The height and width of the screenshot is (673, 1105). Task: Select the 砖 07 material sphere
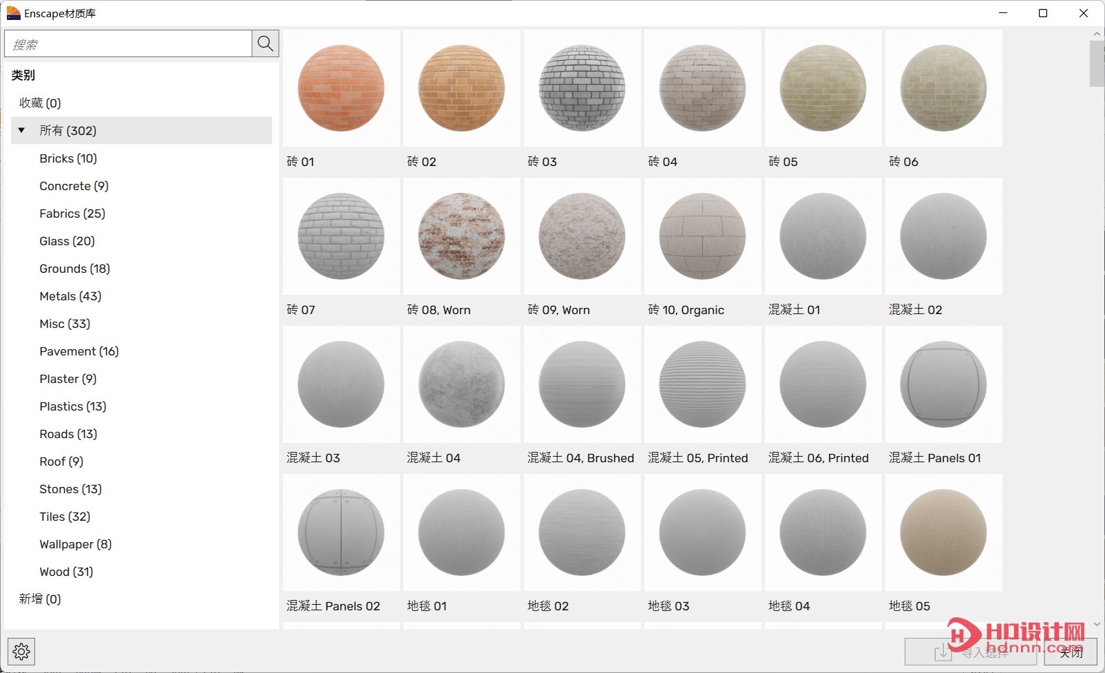[341, 236]
